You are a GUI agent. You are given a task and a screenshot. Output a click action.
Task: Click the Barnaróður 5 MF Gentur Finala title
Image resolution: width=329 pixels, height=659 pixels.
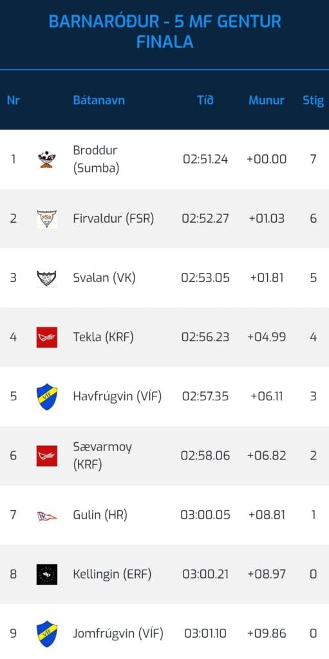(165, 31)
